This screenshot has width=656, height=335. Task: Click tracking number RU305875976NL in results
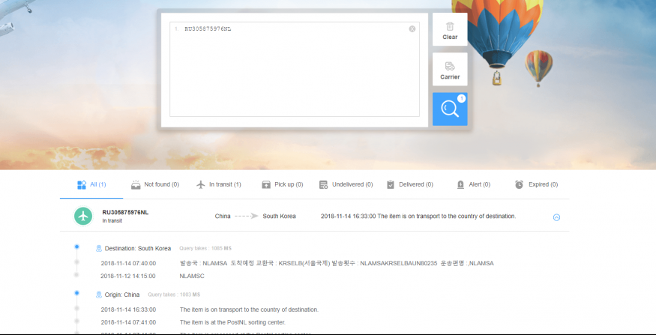click(x=125, y=212)
